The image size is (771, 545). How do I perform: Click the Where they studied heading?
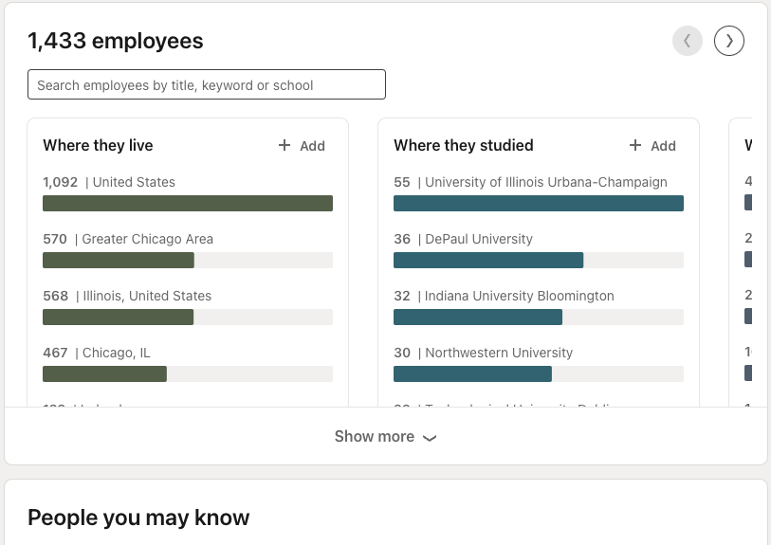464,145
